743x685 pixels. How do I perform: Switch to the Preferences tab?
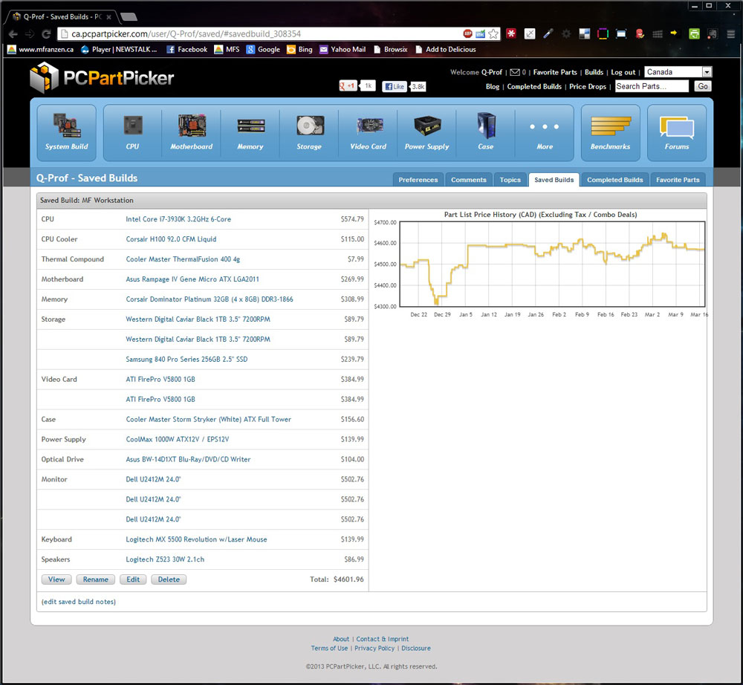418,180
